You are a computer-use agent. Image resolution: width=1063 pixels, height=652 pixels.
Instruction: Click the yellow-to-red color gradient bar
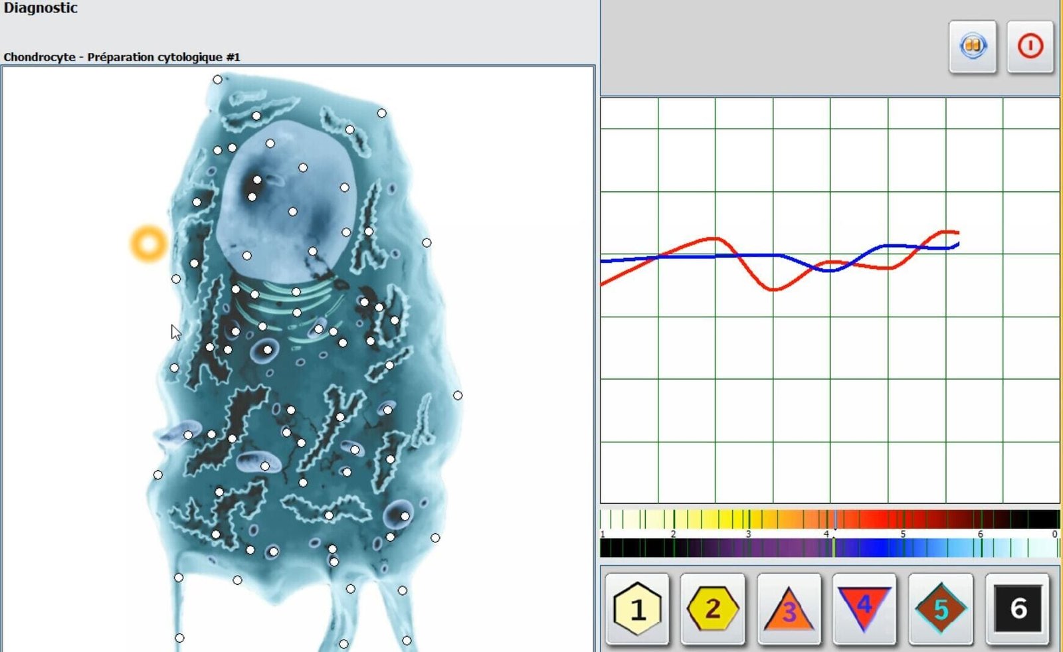(829, 519)
